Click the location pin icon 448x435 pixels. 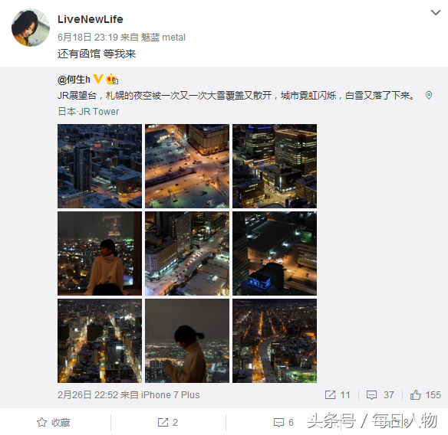(x=429, y=95)
